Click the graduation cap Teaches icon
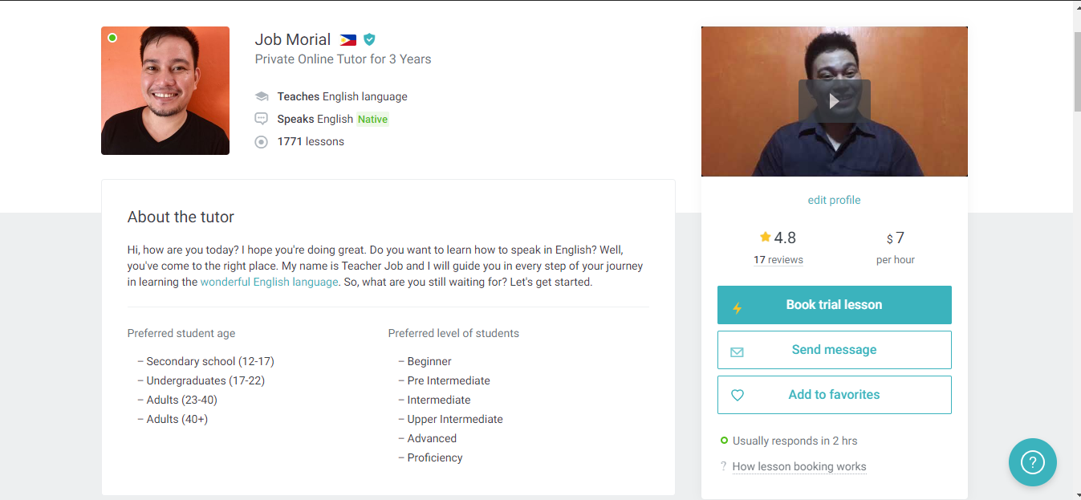1081x500 pixels. tap(261, 96)
